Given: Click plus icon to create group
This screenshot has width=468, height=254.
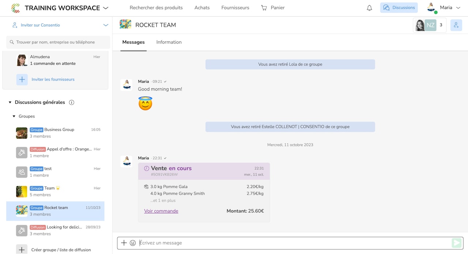Looking at the screenshot, I should point(22,250).
